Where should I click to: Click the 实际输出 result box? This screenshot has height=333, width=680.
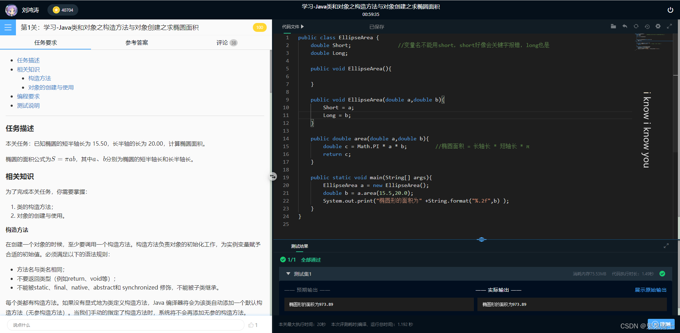click(572, 304)
